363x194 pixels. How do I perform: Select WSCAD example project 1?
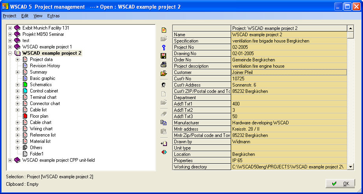point(47,47)
